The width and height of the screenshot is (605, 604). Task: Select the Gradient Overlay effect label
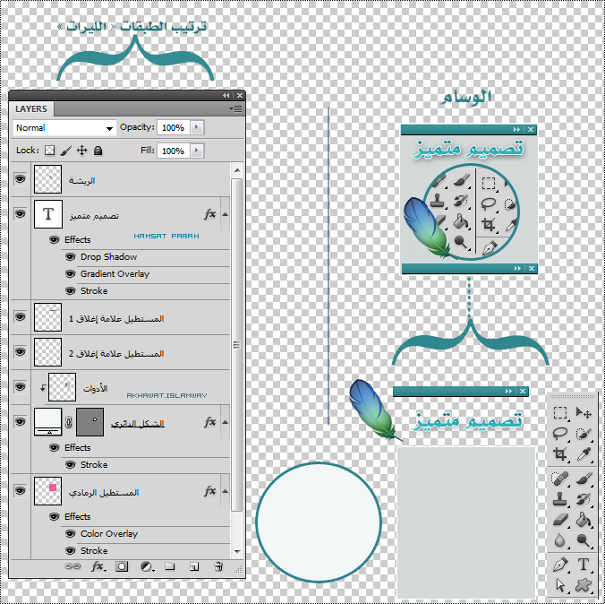[115, 273]
